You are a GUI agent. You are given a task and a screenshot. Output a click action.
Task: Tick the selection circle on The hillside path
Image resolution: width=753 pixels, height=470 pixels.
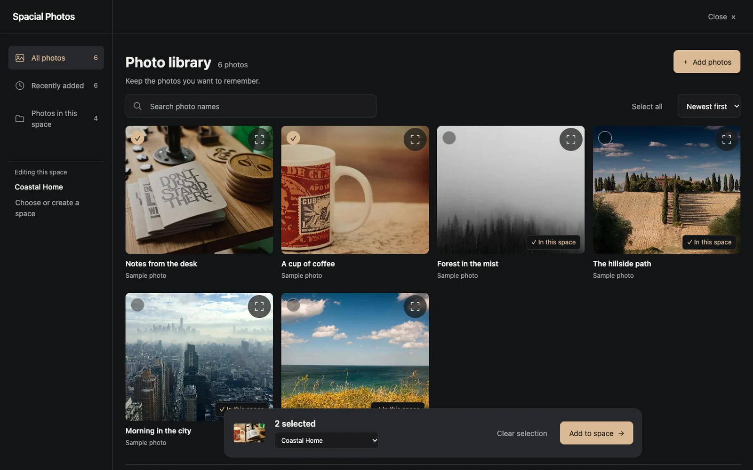[x=605, y=138]
